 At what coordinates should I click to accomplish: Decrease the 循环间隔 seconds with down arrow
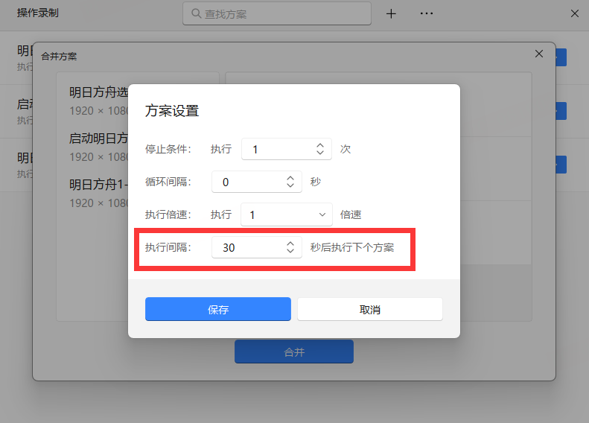(290, 186)
